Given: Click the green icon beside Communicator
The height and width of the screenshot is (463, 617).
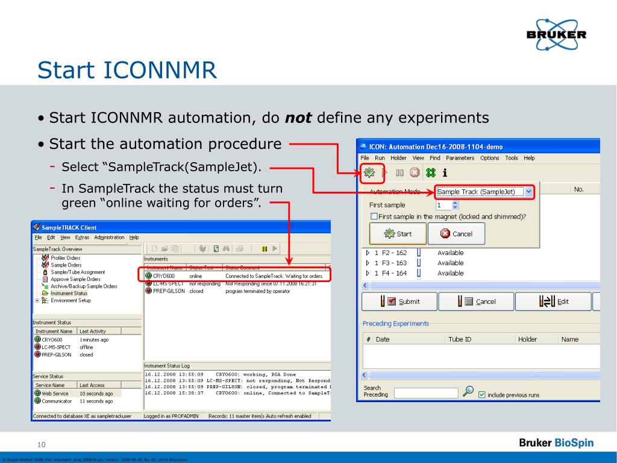Looking at the screenshot, I should (x=38, y=401).
